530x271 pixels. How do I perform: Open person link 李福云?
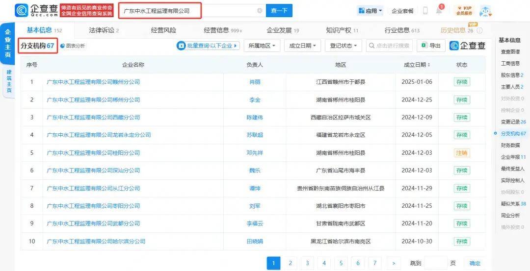255,223
